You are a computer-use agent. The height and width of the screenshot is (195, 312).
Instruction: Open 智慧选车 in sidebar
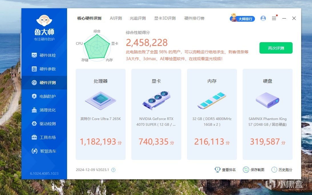[44, 151]
